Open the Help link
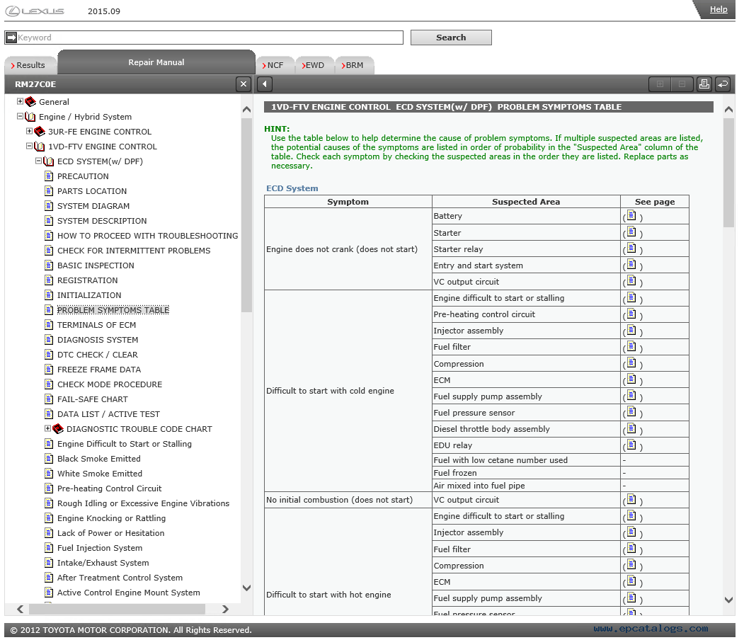The image size is (744, 640). tap(719, 9)
